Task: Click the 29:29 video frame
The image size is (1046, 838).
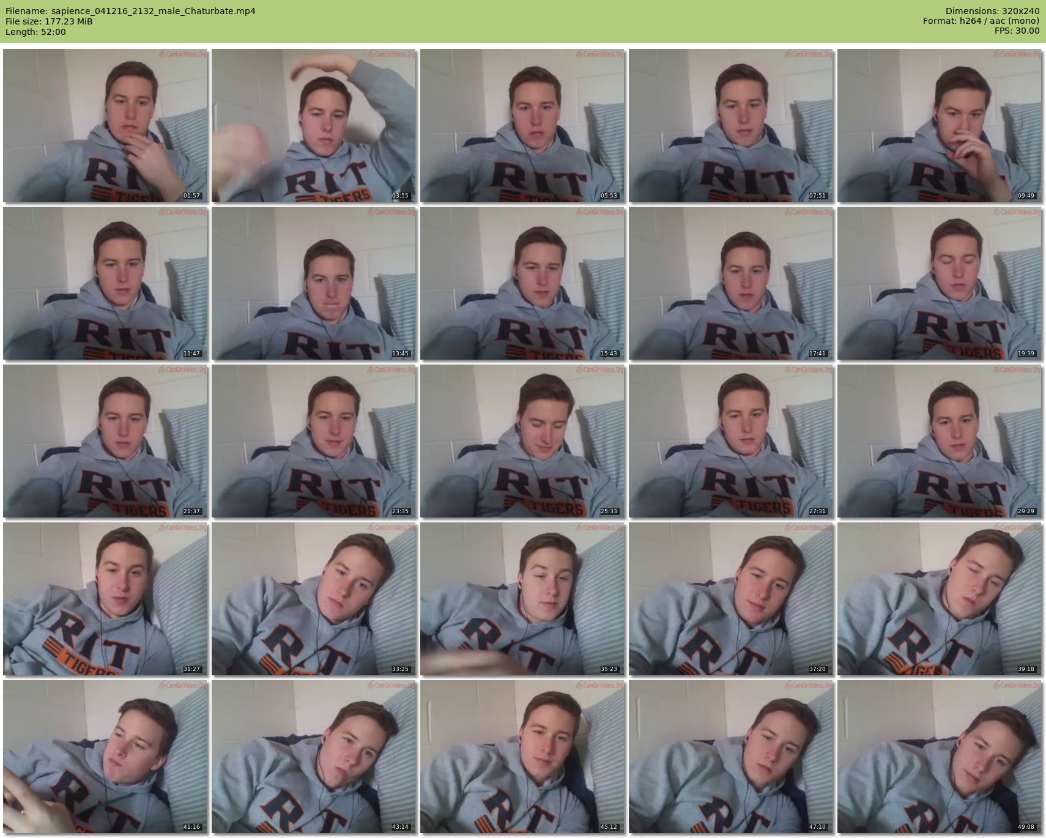Action: 940,441
